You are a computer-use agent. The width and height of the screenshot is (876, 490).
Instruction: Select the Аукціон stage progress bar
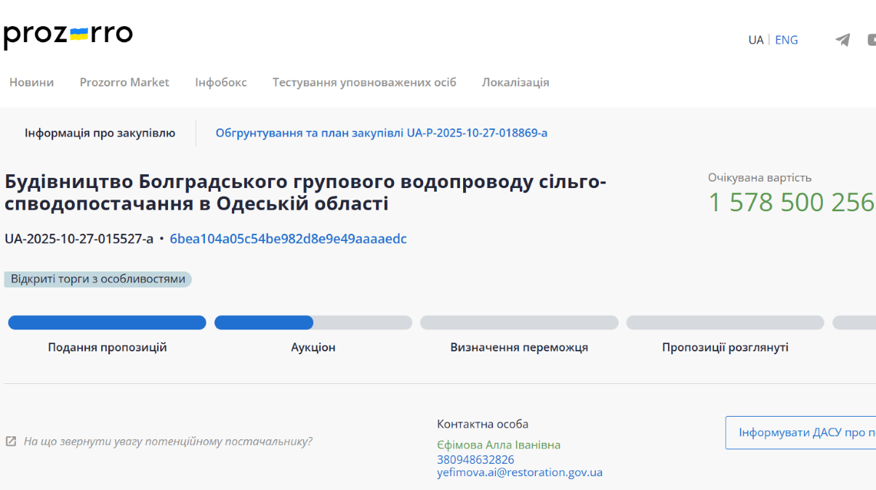click(313, 323)
